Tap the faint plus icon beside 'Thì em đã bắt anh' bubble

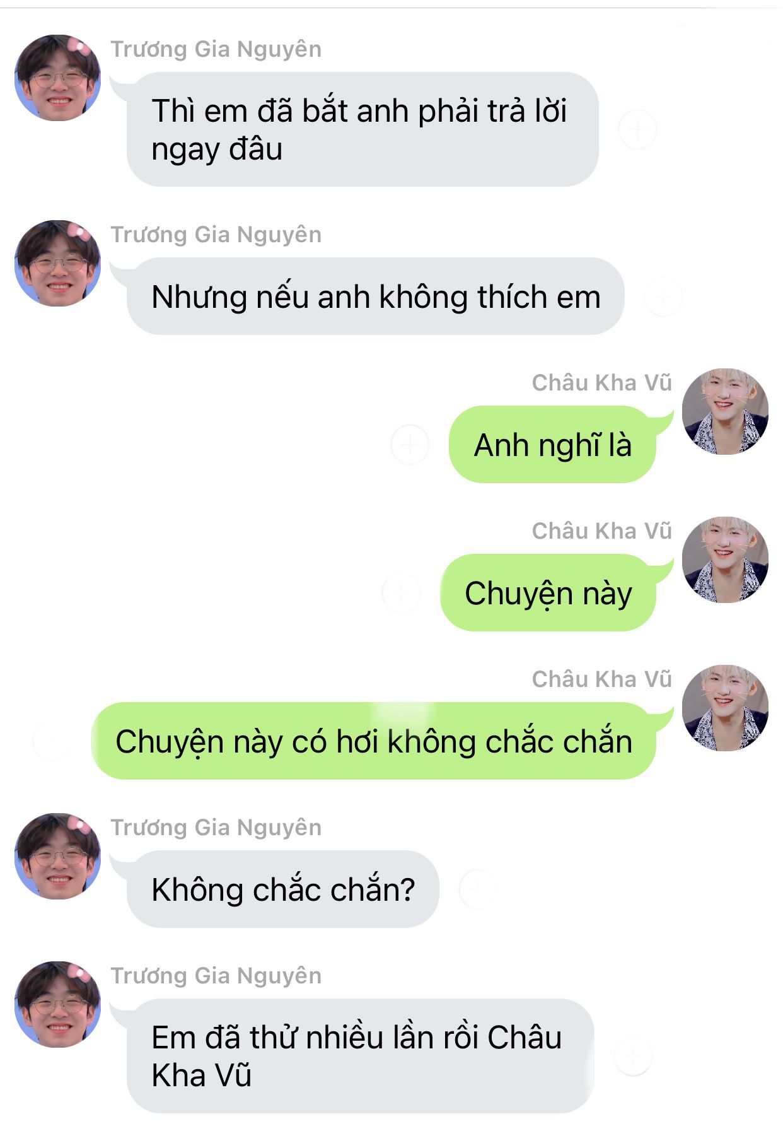[637, 129]
